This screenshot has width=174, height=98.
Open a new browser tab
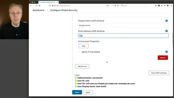pos(60,2)
